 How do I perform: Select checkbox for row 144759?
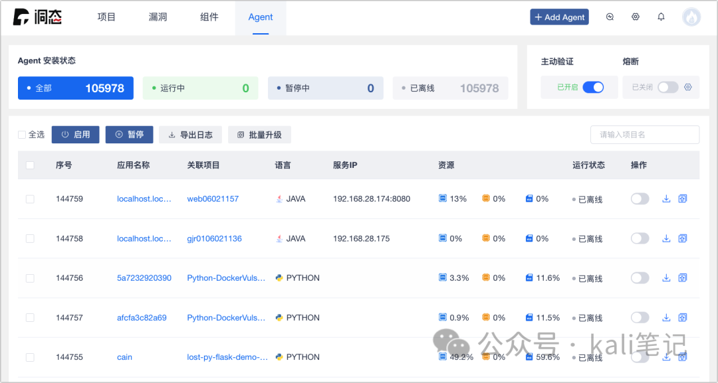(x=30, y=199)
